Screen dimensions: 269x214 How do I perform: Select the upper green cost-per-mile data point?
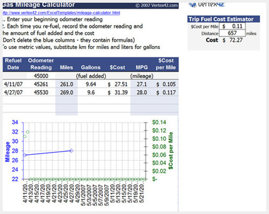[28, 132]
